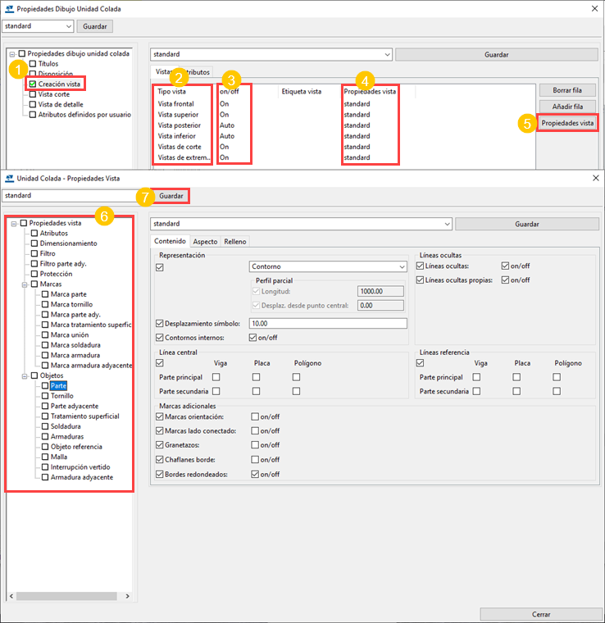Select the Vistas de corte row
This screenshot has width=605, height=623.
[x=180, y=147]
